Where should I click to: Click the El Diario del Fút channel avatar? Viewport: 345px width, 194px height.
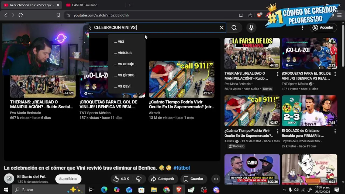coord(9,179)
